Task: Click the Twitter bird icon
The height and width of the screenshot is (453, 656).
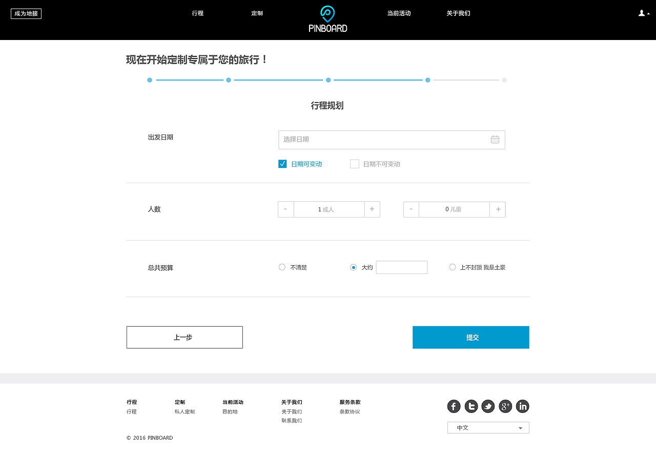Action: pyautogui.click(x=488, y=406)
